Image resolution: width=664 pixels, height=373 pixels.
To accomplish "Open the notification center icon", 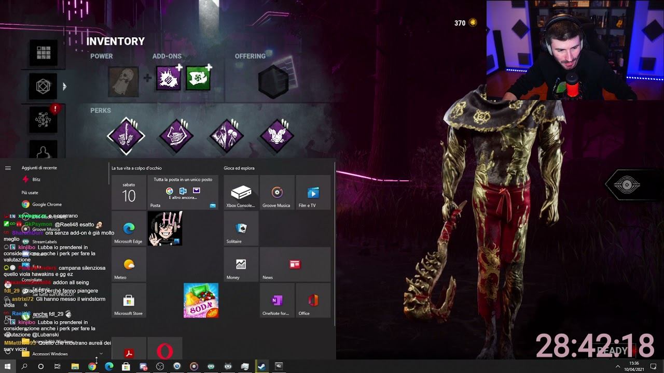I will (x=655, y=366).
